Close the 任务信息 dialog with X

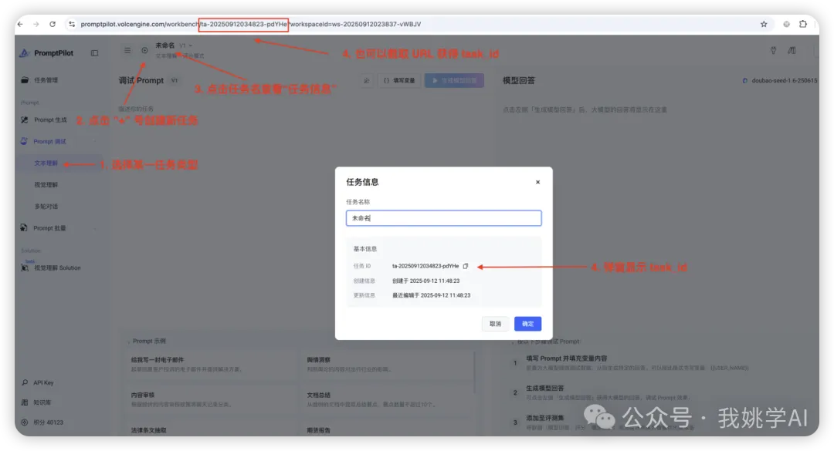pyautogui.click(x=537, y=182)
